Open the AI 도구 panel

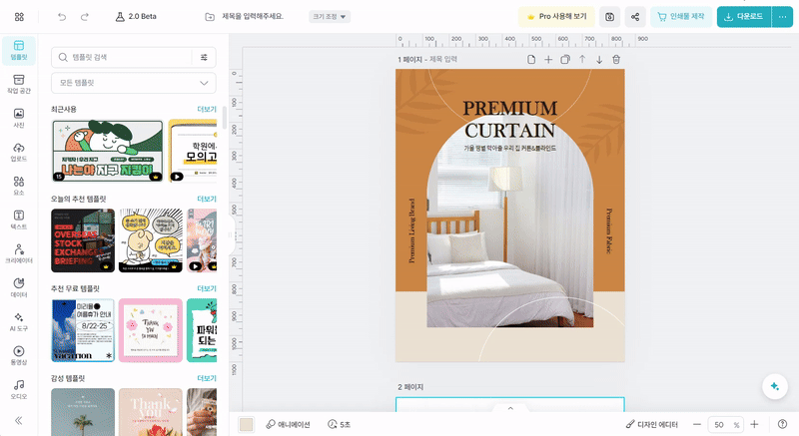19,321
